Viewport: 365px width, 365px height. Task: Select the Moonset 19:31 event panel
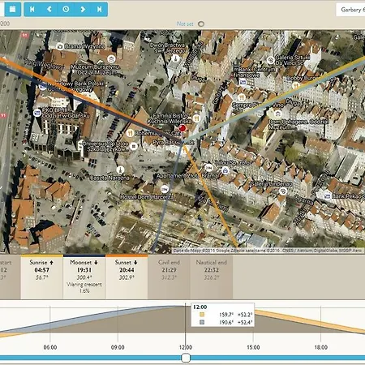click(x=84, y=277)
